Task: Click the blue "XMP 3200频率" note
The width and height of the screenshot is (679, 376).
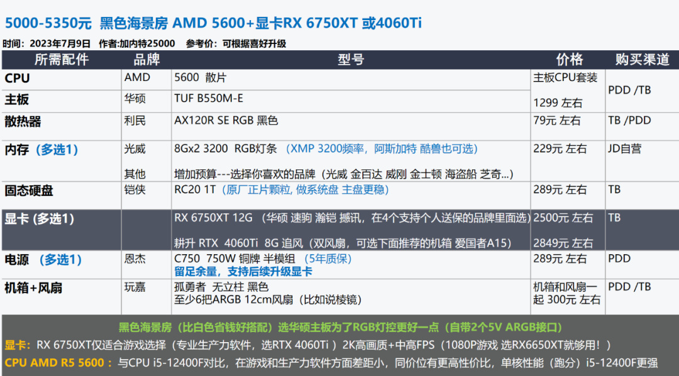Action: coord(328,149)
